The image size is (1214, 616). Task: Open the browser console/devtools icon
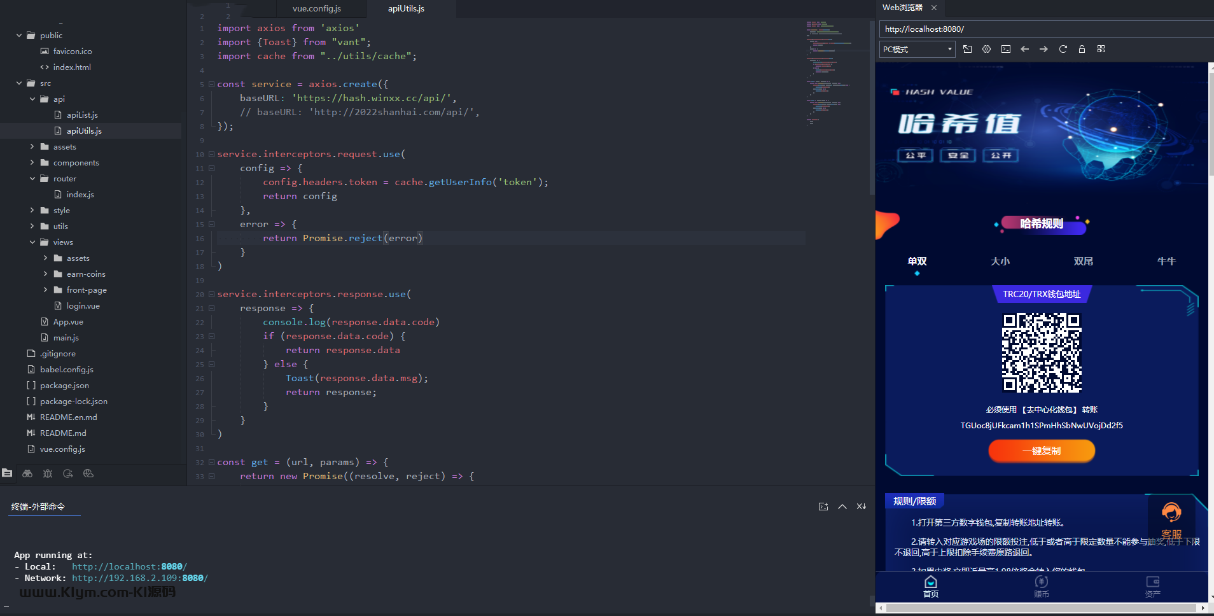tap(1005, 49)
